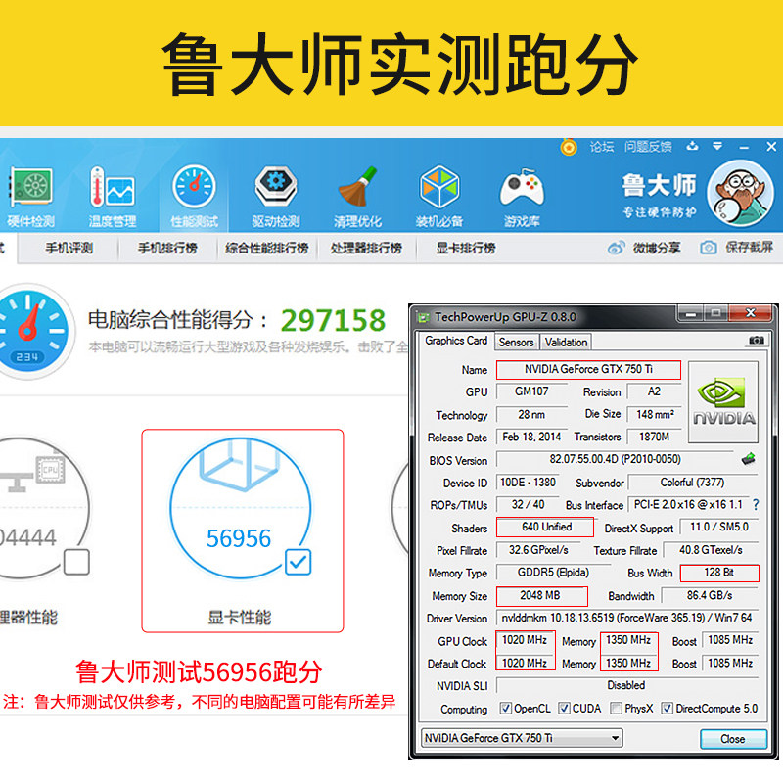The image size is (783, 783).
Task: Open the 论坛 forum link
Action: click(x=601, y=146)
